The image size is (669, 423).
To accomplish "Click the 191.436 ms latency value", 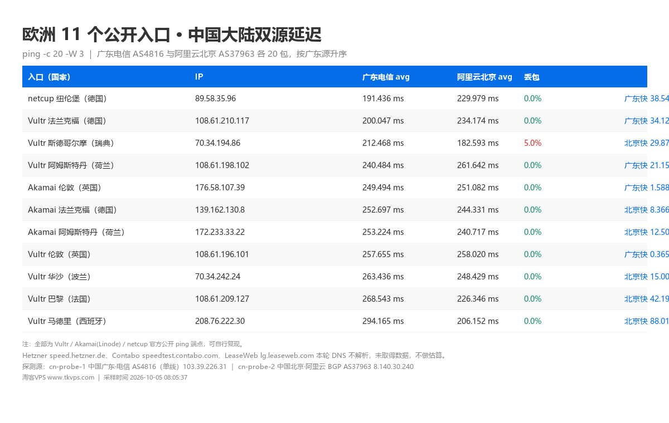I will (383, 99).
